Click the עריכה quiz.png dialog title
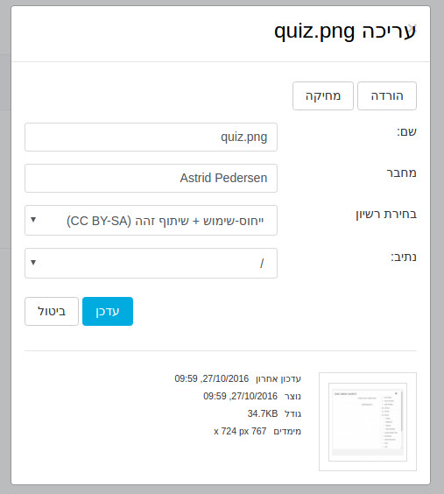 tap(345, 32)
